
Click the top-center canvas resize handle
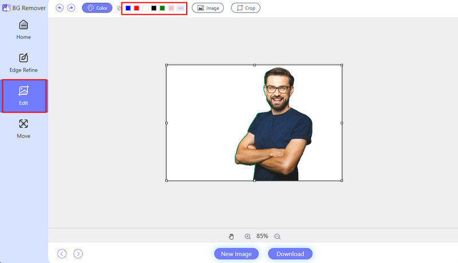click(254, 65)
